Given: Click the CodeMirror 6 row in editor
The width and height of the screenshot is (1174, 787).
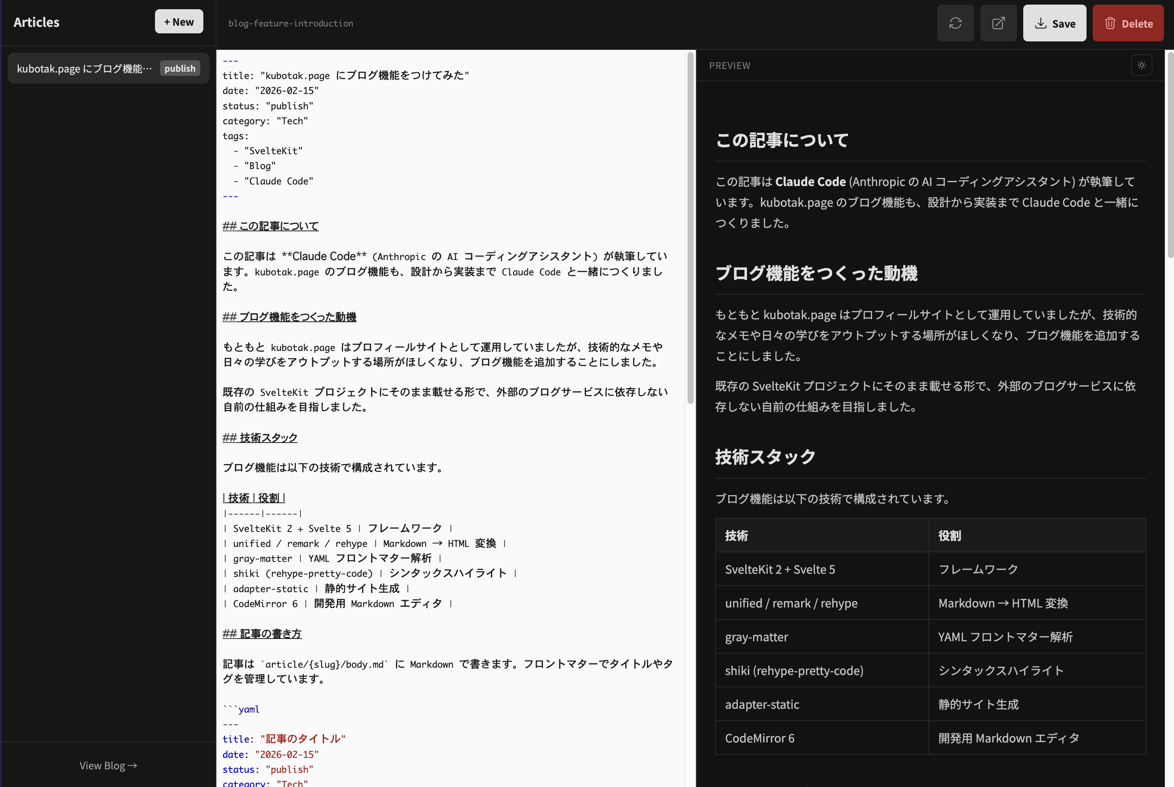Looking at the screenshot, I should pyautogui.click(x=338, y=603).
